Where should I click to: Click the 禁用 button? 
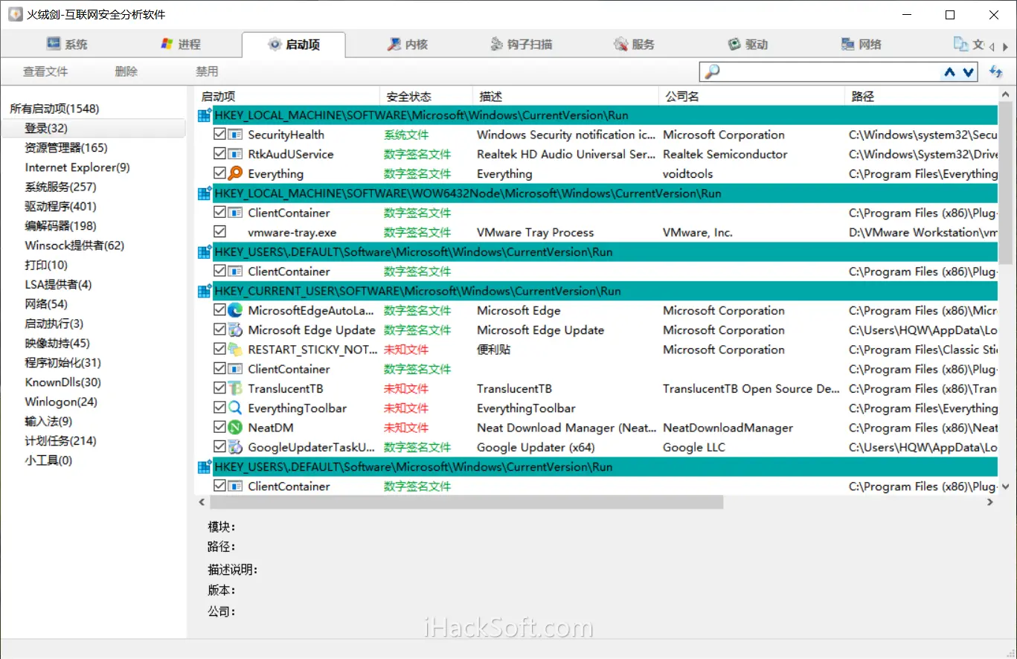pyautogui.click(x=207, y=71)
